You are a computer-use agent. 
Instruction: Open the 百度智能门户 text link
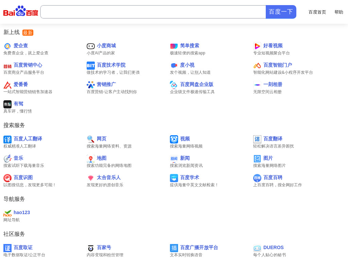278,65
